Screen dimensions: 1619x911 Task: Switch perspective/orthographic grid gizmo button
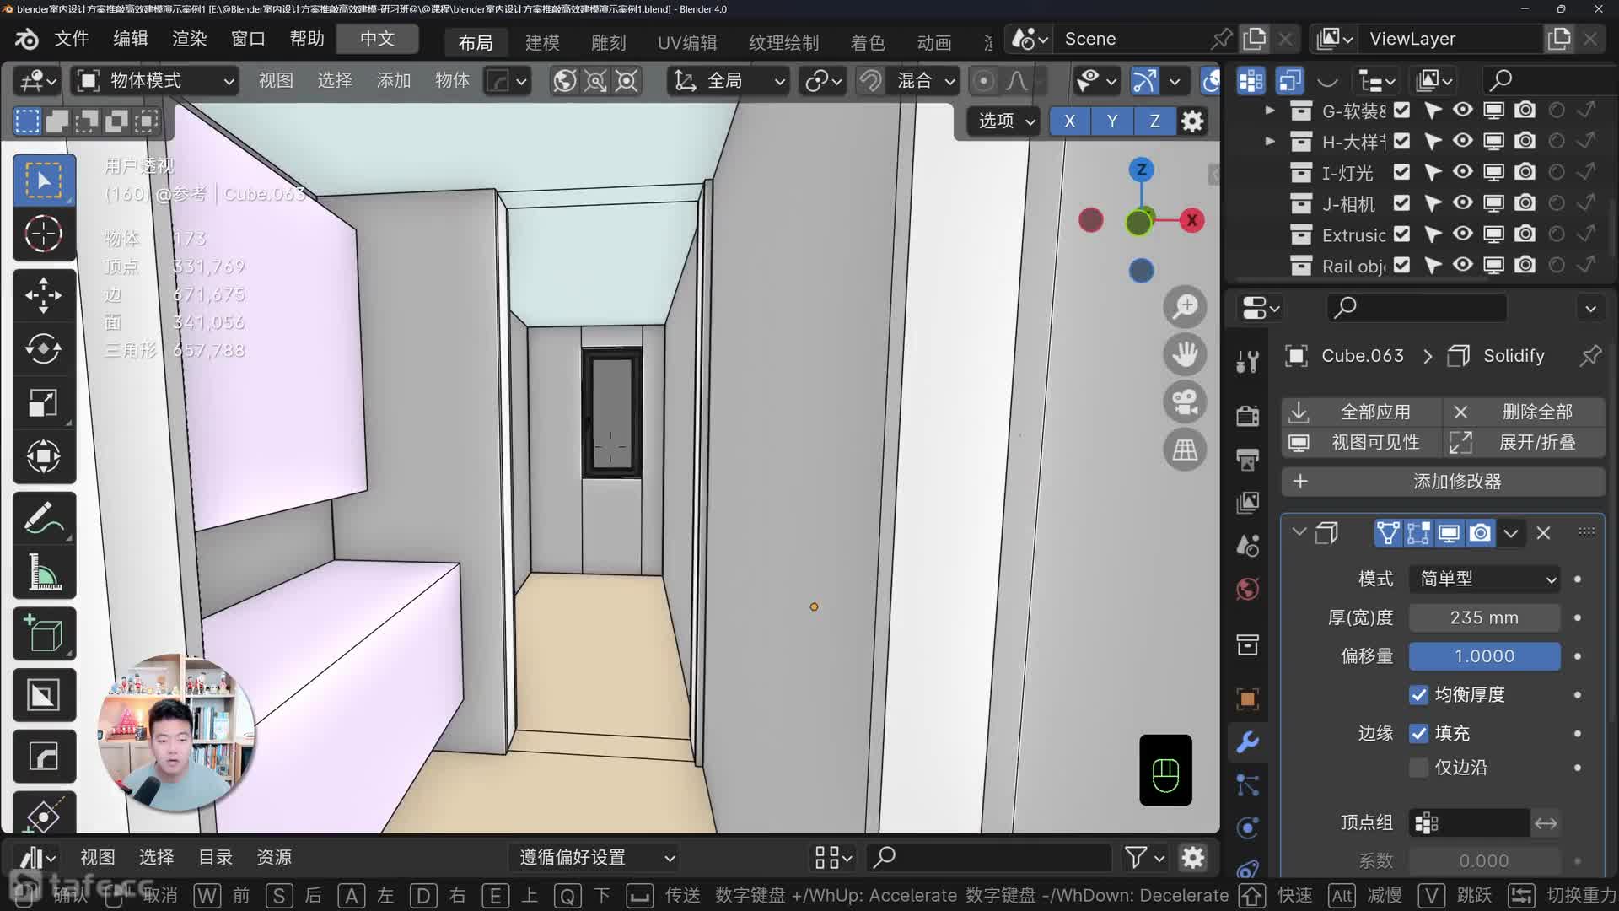coord(1185,450)
